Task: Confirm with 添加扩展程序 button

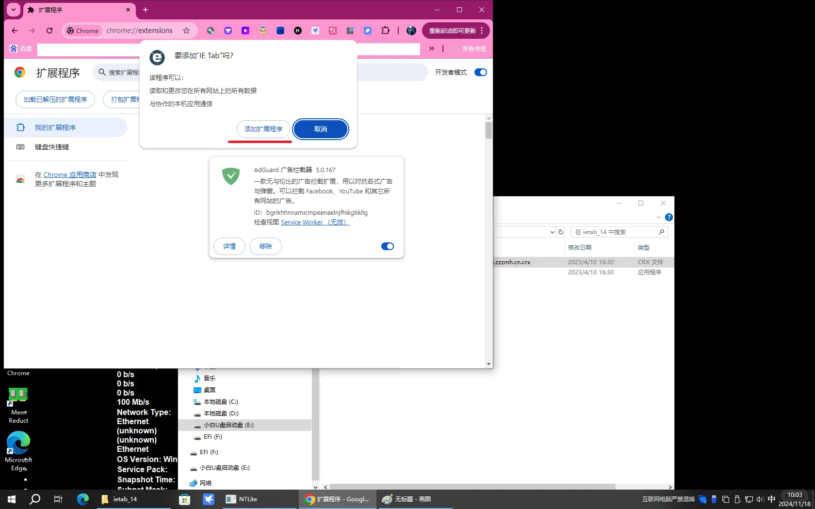Action: pyautogui.click(x=263, y=129)
